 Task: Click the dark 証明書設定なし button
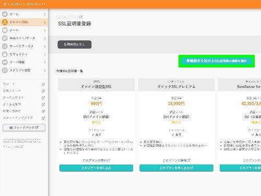pos(75,44)
